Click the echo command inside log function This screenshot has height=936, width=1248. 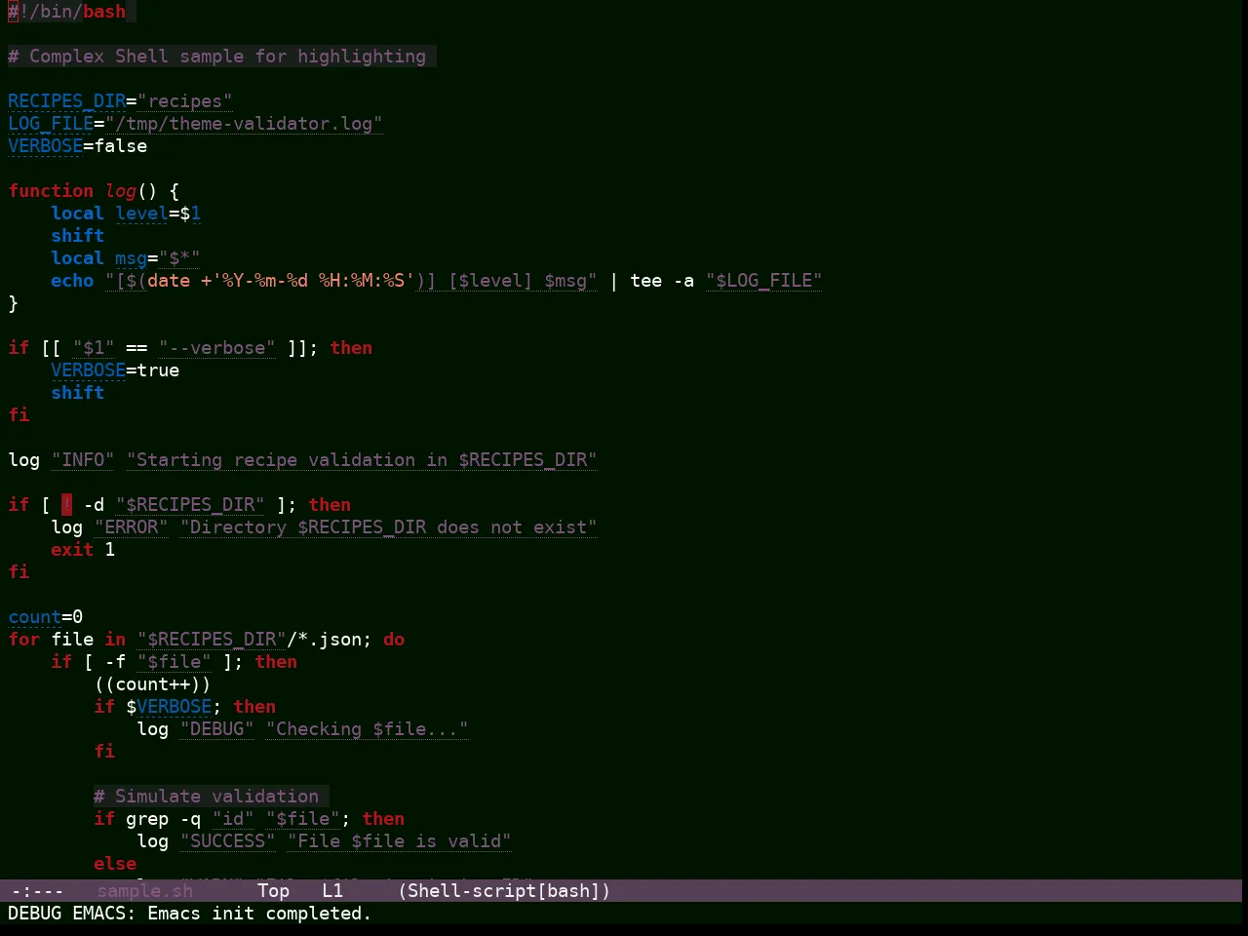click(72, 281)
